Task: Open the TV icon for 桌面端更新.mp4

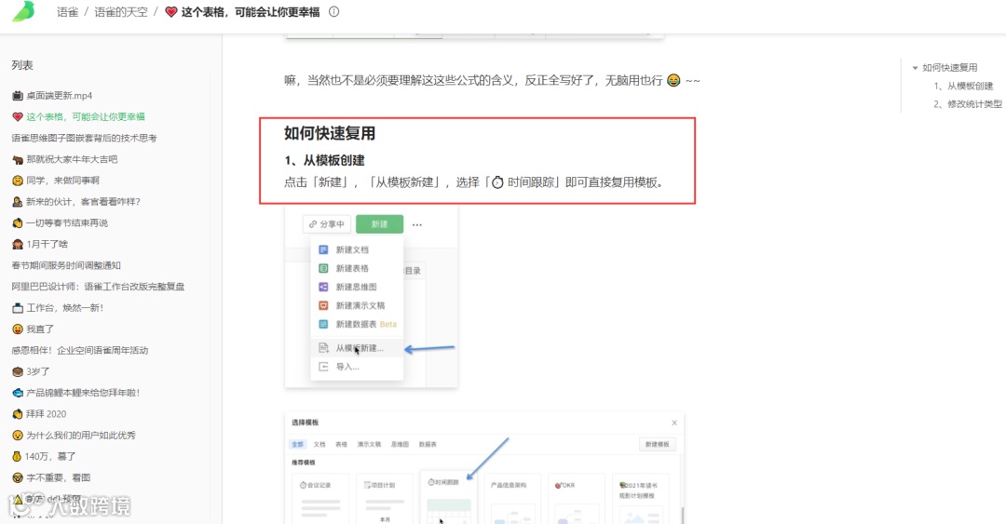Action: (18, 96)
